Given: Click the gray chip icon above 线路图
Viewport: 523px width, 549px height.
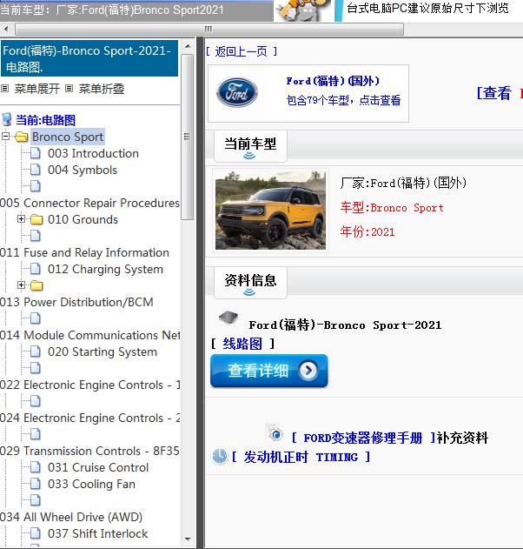Looking at the screenshot, I should 228,318.
